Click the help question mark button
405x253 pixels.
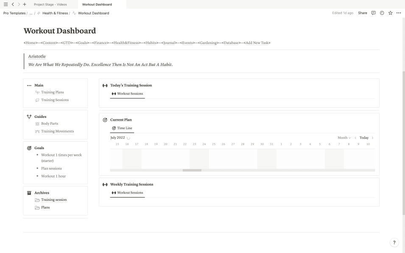pyautogui.click(x=394, y=242)
